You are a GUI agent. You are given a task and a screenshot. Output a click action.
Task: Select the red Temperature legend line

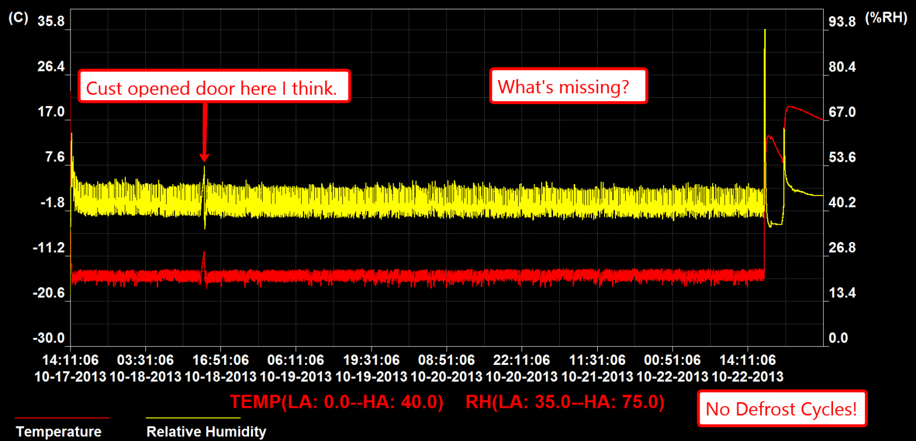pos(62,418)
